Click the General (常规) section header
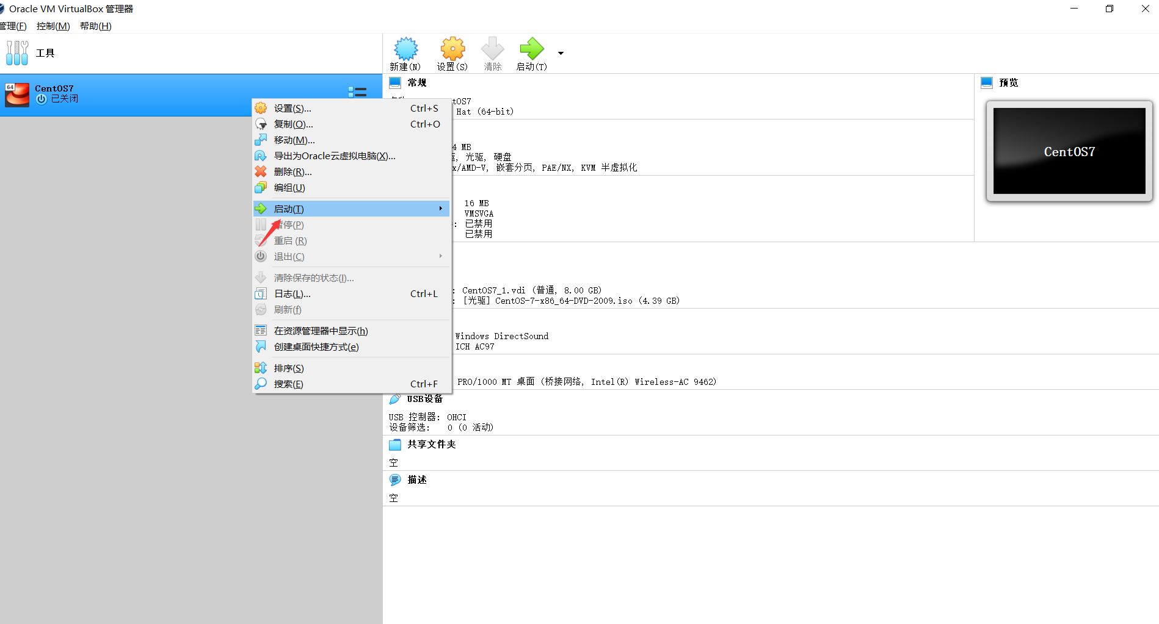 [417, 82]
